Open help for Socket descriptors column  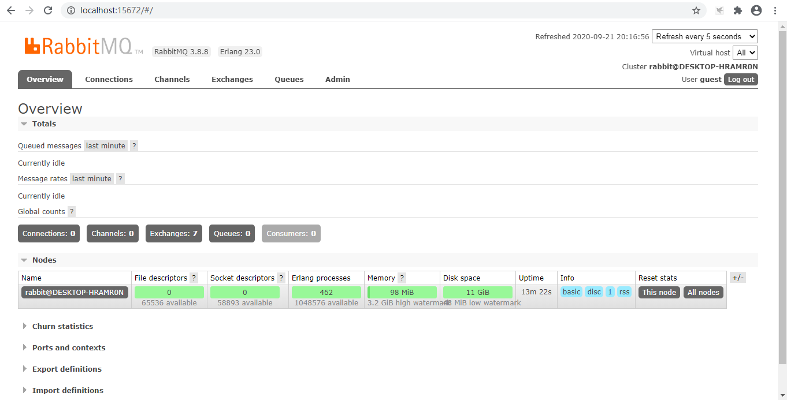tap(281, 278)
